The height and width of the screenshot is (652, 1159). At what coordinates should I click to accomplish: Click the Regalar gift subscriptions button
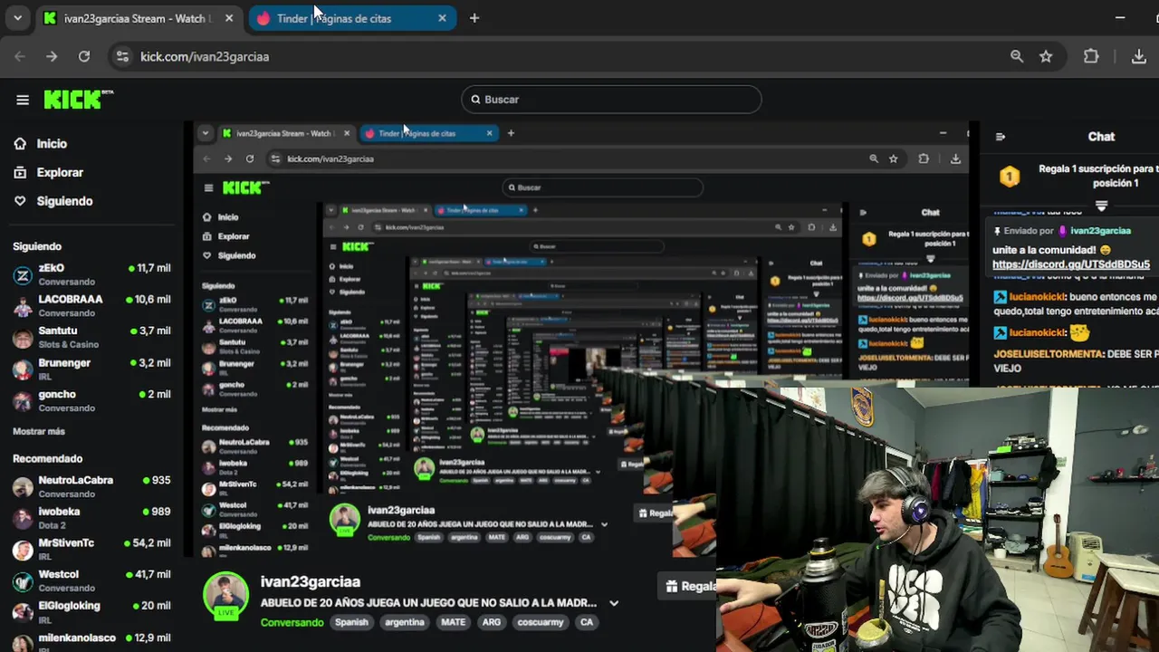pyautogui.click(x=689, y=586)
